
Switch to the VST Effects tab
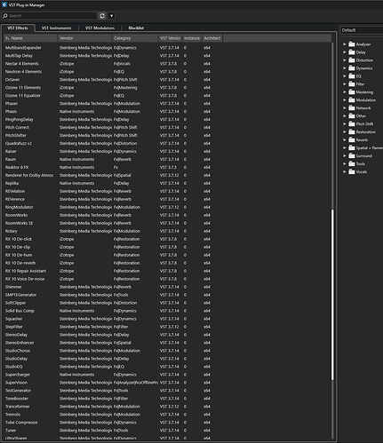point(18,28)
